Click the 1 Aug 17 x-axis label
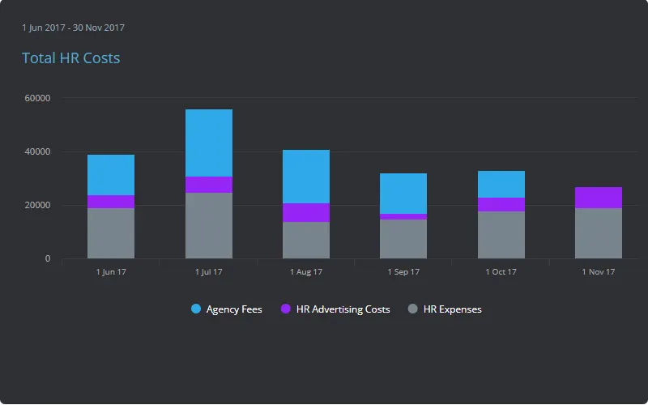Viewport: 648px width, 405px height. pyautogui.click(x=306, y=272)
